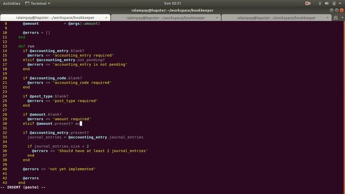The width and height of the screenshot is (345, 194).
Task: Click 'if journal_entries.size < 2' line
Action: click(58, 146)
